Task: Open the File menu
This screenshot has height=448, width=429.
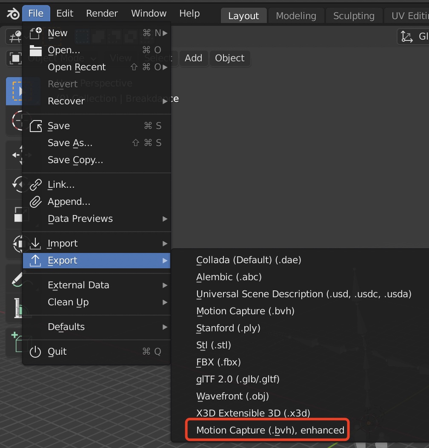Action: (x=36, y=14)
